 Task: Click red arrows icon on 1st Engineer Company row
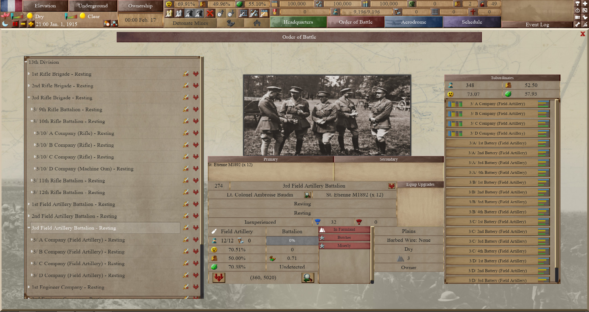point(196,287)
